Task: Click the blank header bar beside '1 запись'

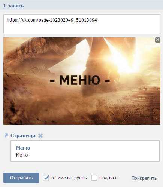Action: [x=93, y=6]
